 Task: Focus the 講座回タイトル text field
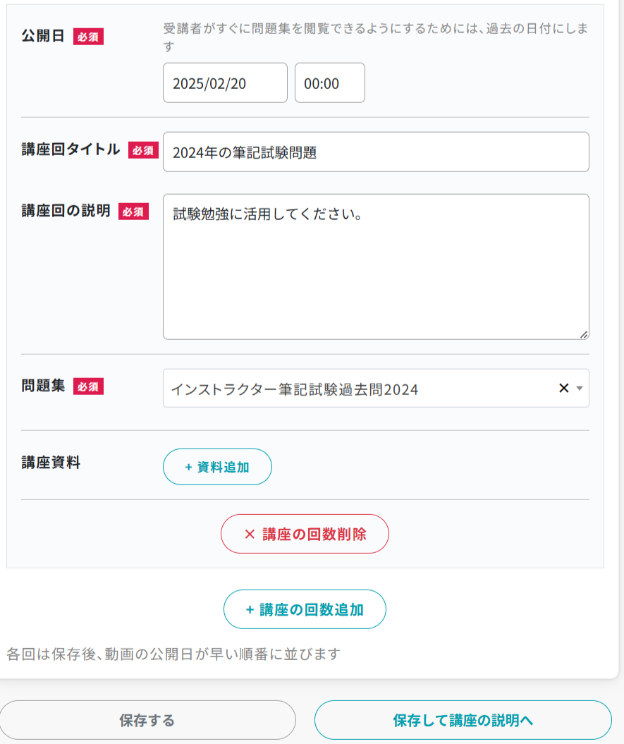(375, 152)
